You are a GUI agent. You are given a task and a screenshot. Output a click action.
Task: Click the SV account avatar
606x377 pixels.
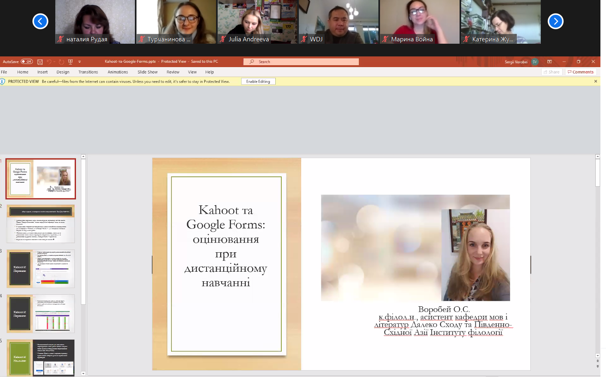click(x=535, y=62)
